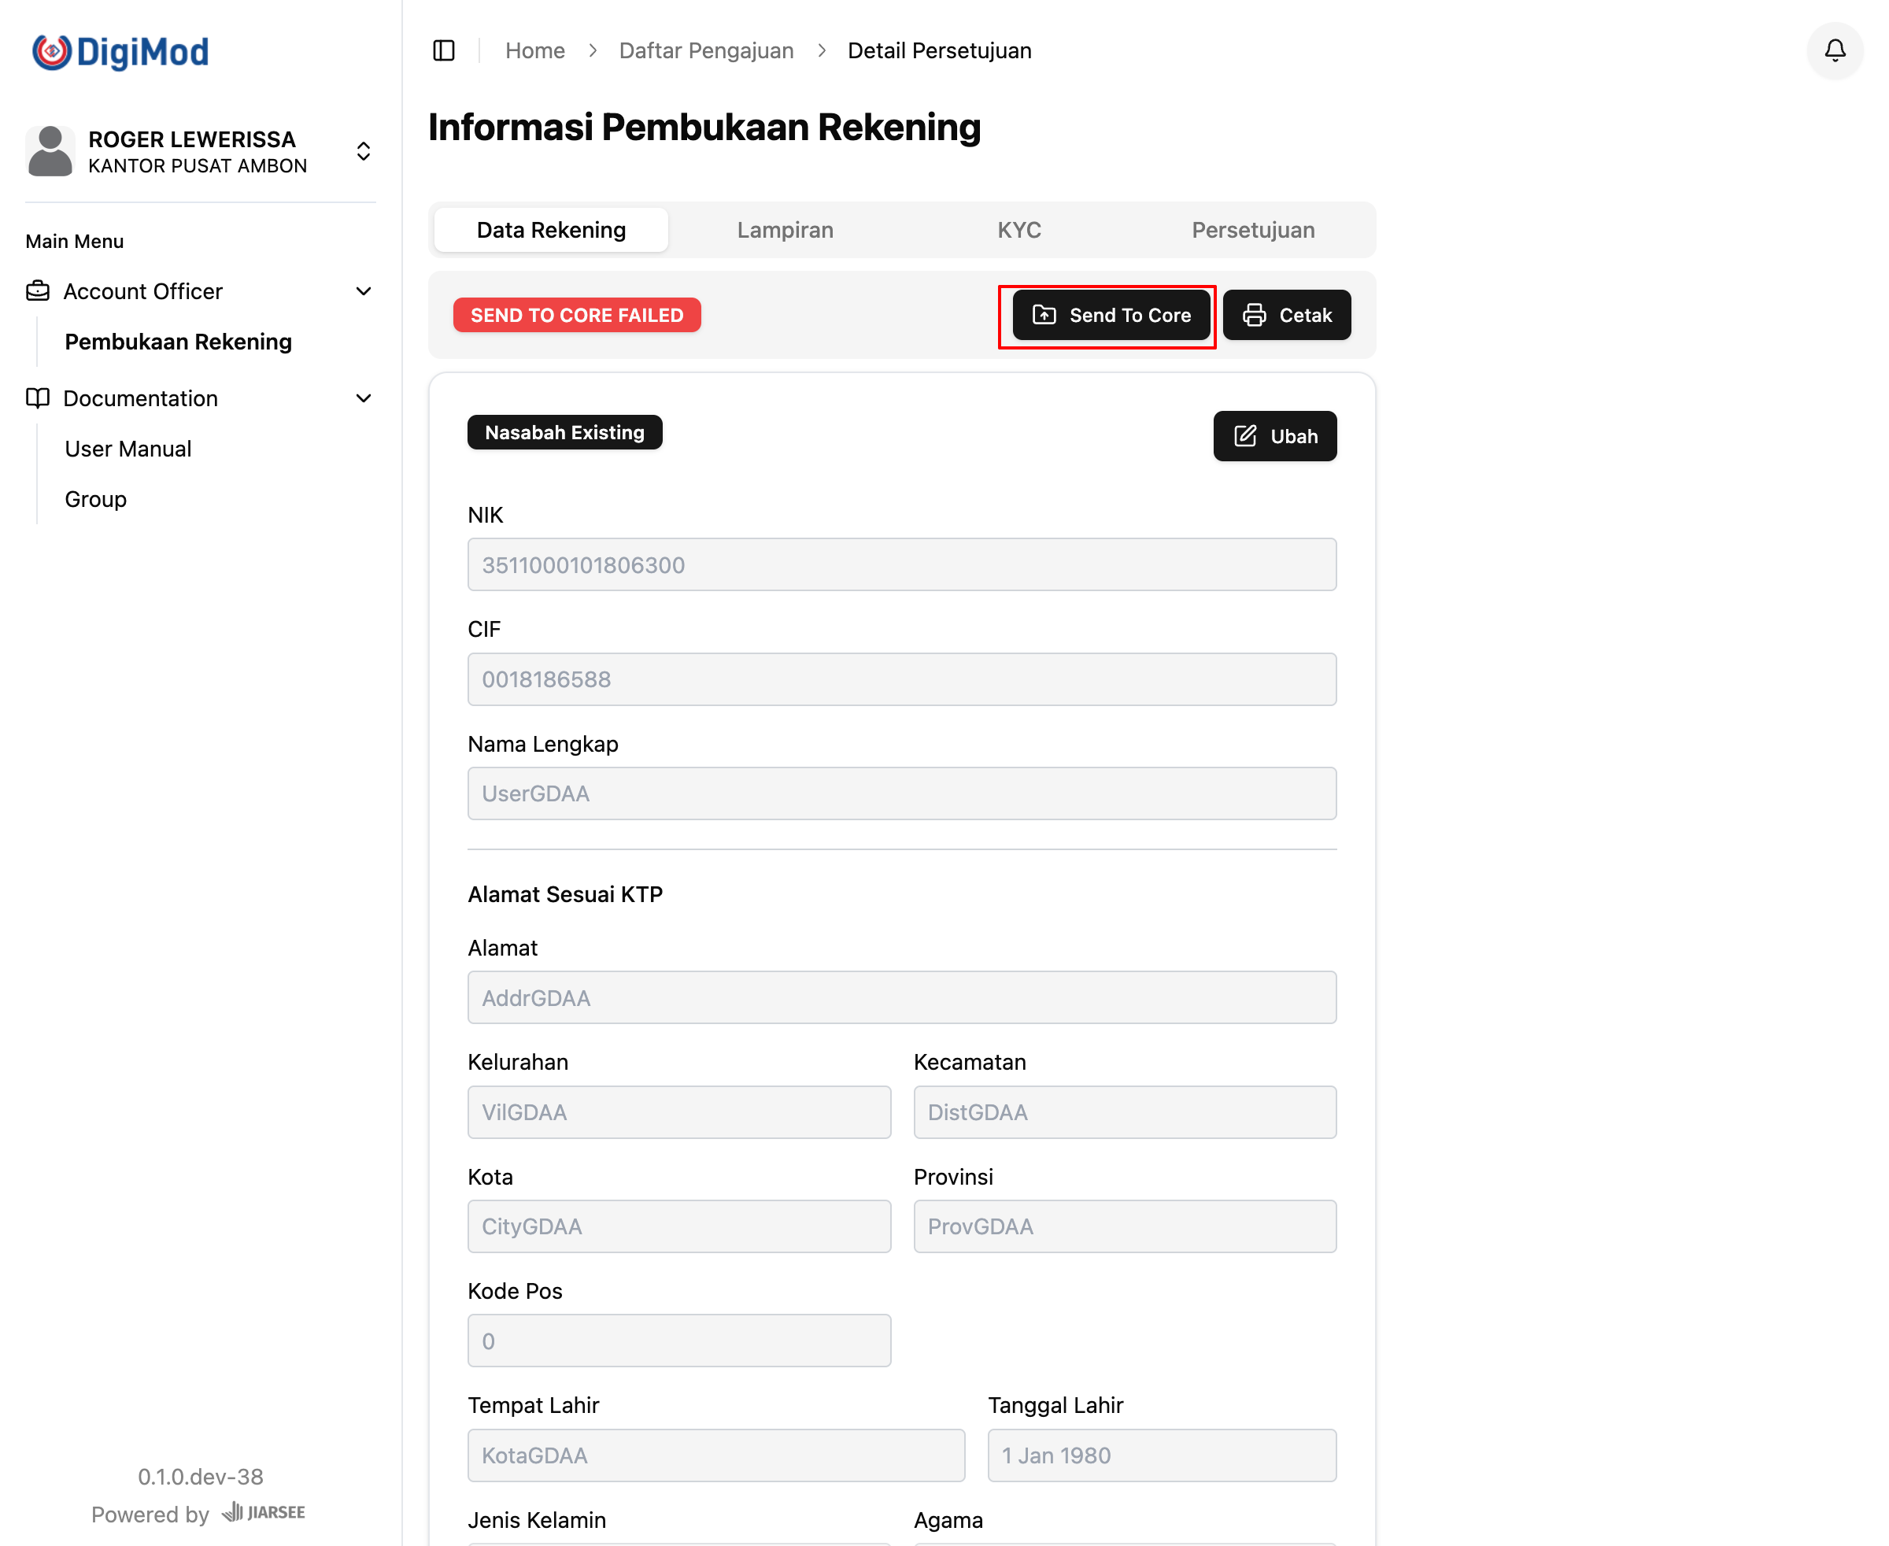
Task: Switch to the Lampiran tab
Action: pos(785,230)
